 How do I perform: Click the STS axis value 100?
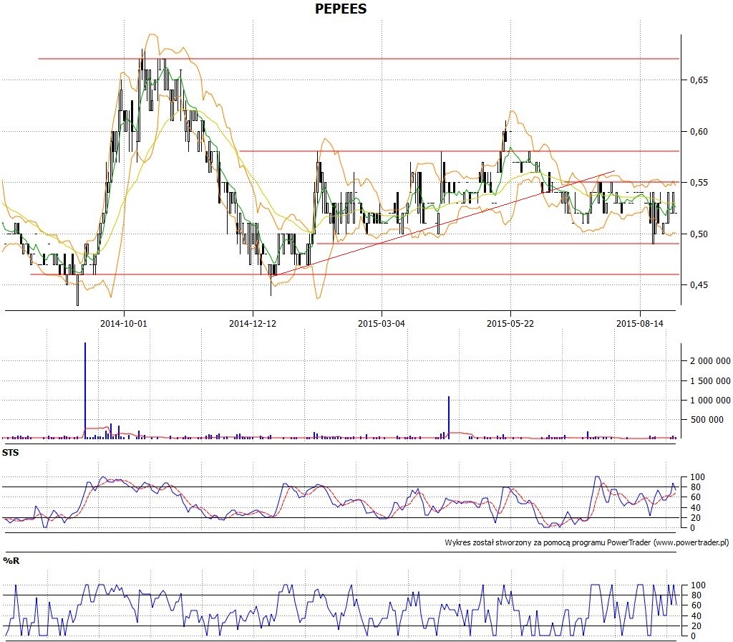pos(697,477)
